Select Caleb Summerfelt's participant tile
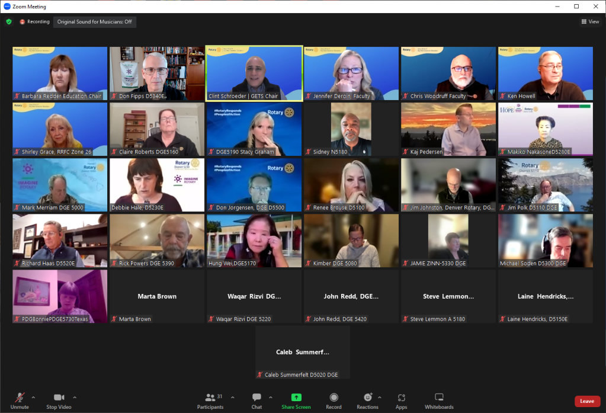The width and height of the screenshot is (606, 413). click(x=303, y=352)
